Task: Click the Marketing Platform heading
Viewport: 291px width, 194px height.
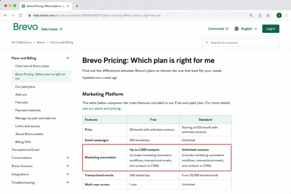Action: click(103, 94)
